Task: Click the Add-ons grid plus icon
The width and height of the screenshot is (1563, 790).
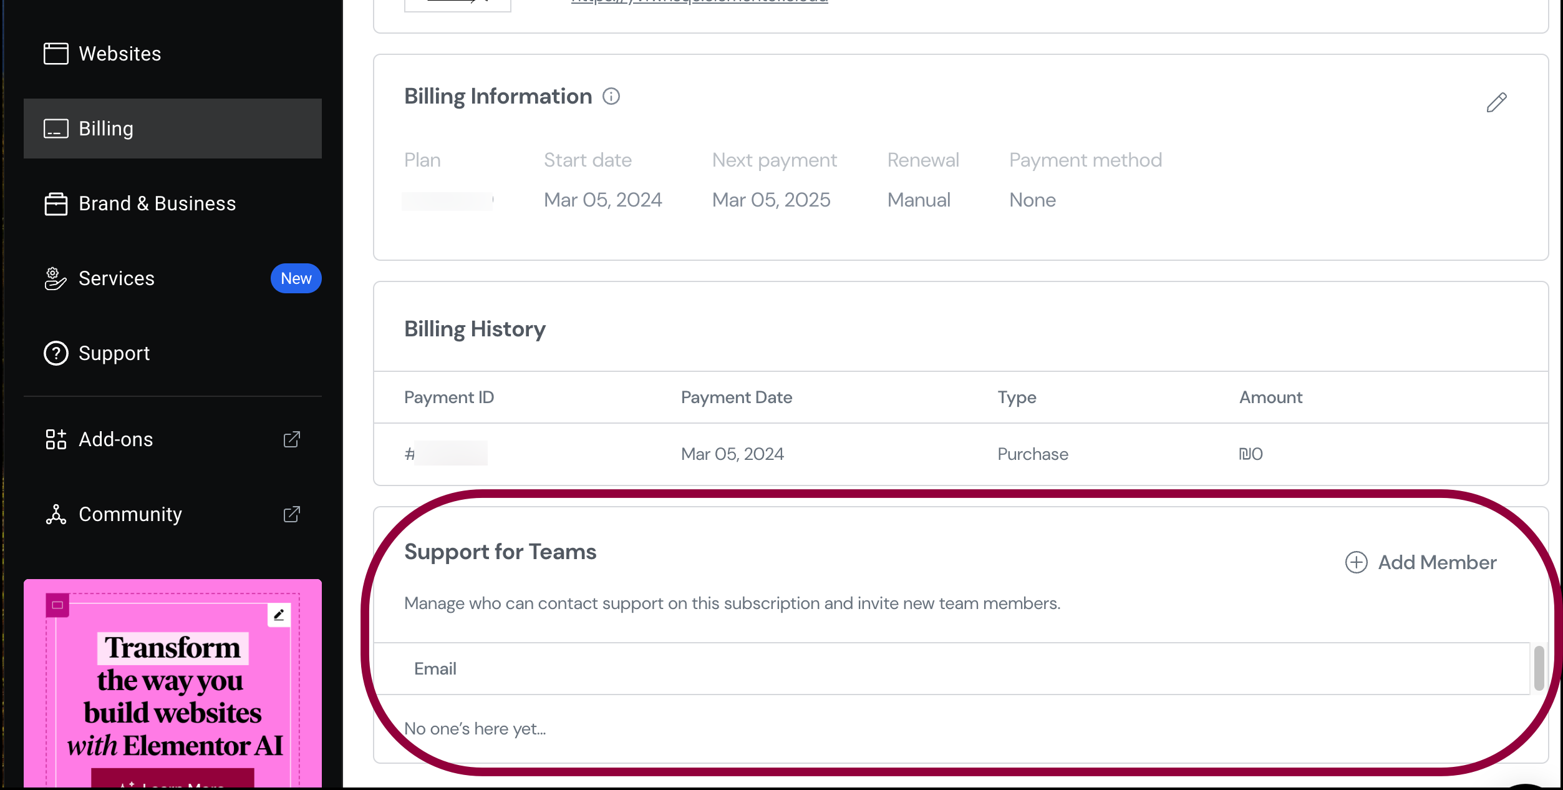Action: [x=56, y=439]
